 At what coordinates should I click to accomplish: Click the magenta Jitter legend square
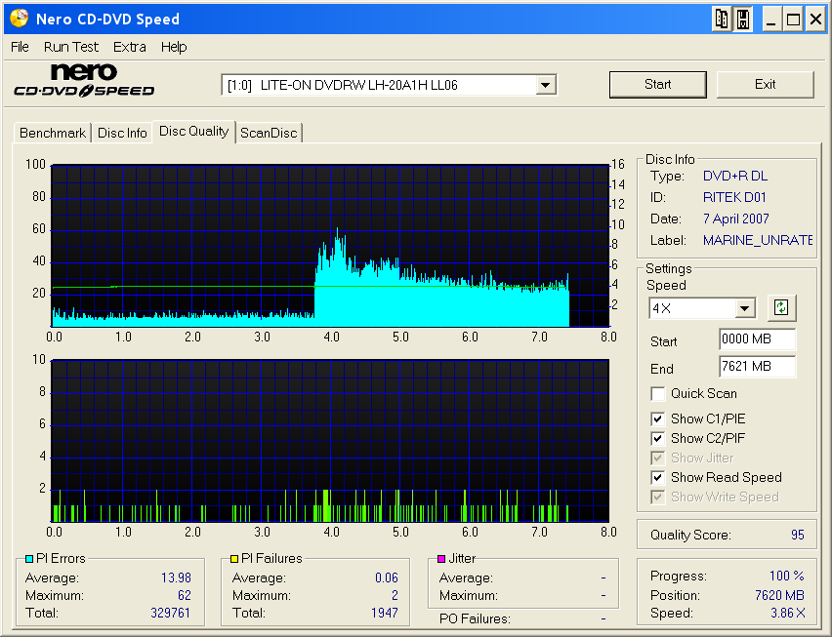coord(441,559)
